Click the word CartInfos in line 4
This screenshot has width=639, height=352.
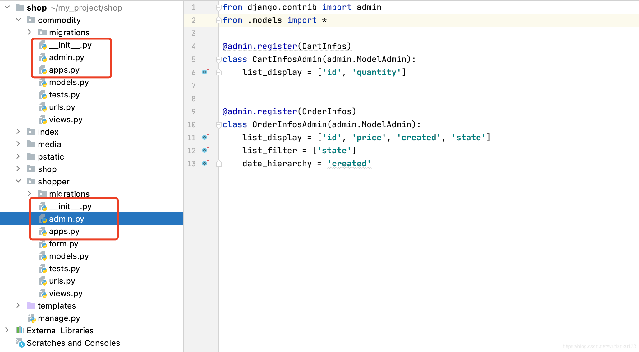click(324, 46)
